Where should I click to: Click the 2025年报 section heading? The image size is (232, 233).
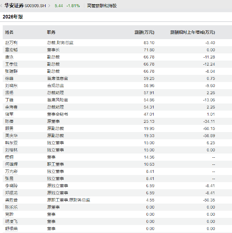(13, 17)
